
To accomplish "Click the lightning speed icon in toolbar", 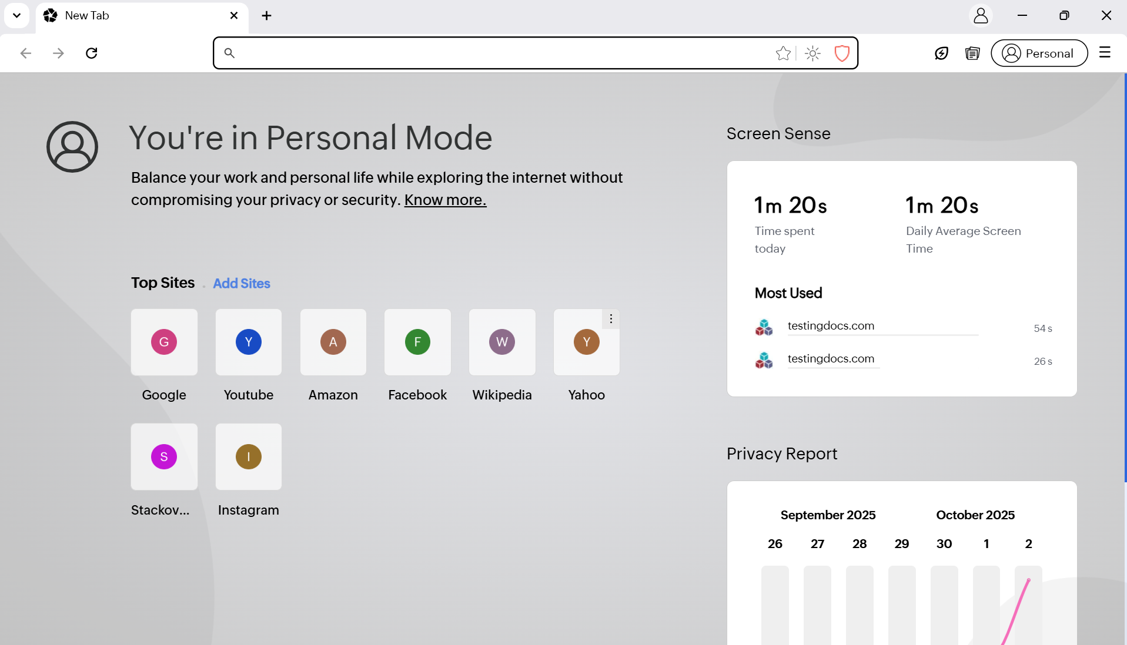I will click(941, 53).
